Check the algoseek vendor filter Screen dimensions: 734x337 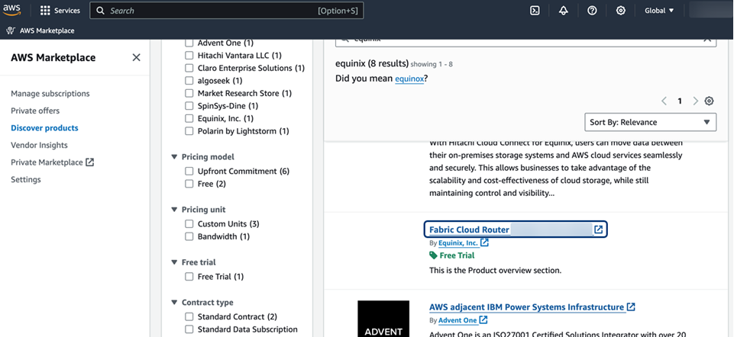coord(189,81)
